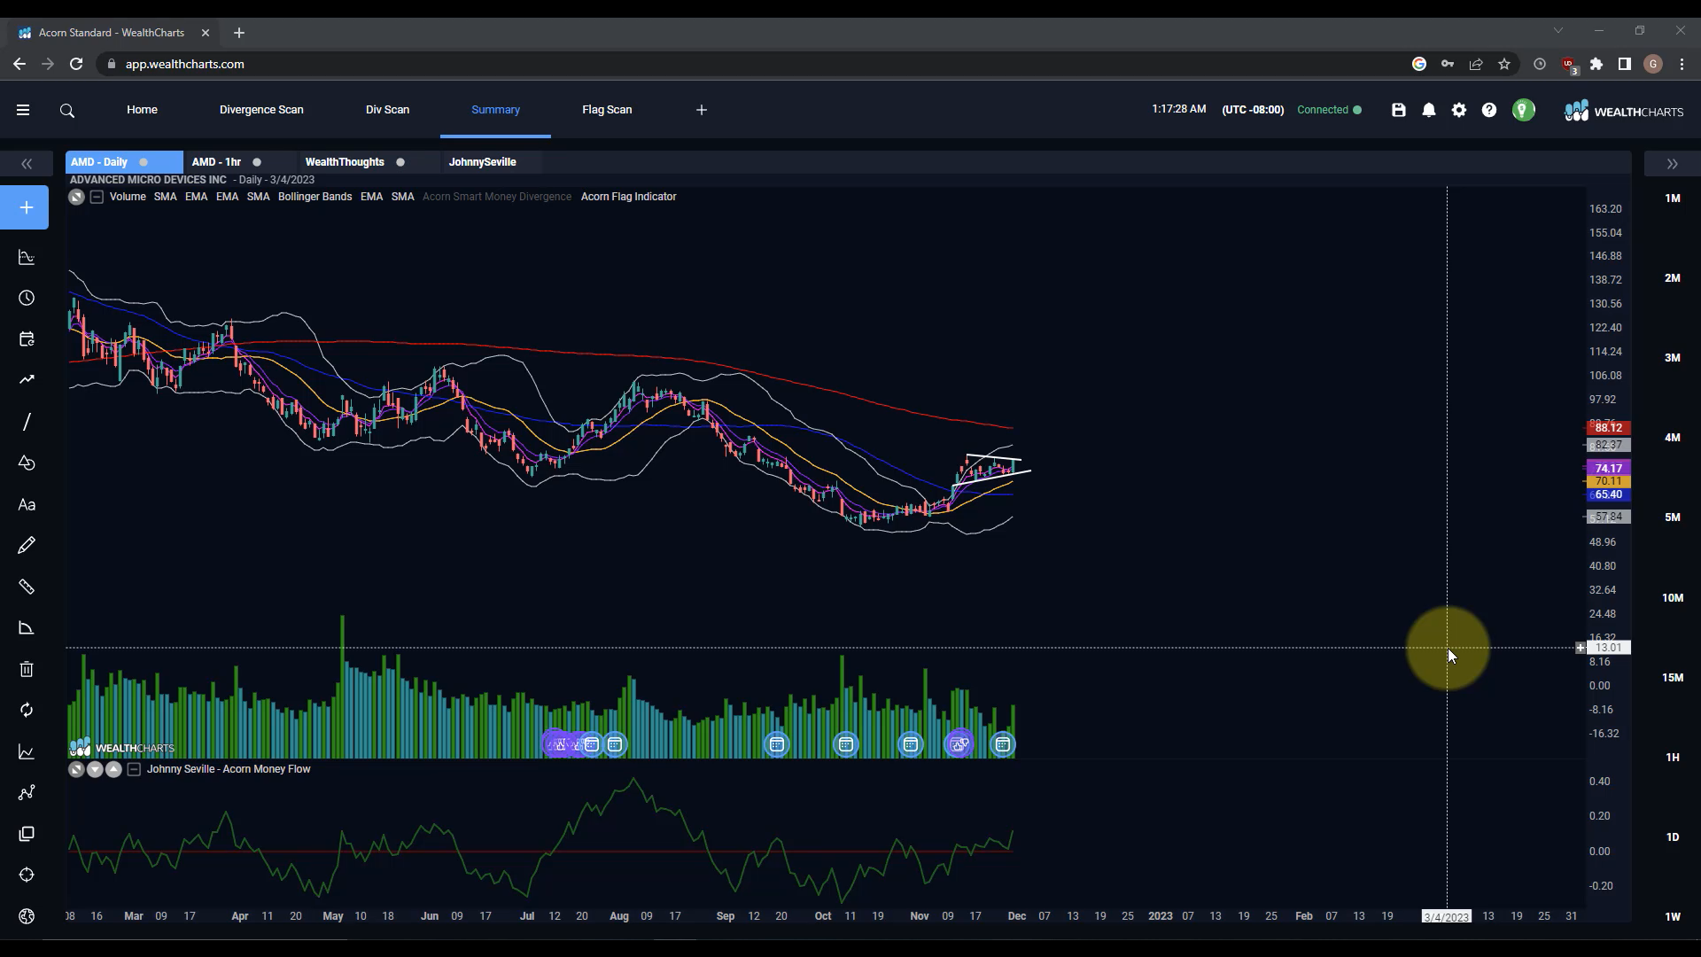Click the duplicate layers copy icon

27,834
